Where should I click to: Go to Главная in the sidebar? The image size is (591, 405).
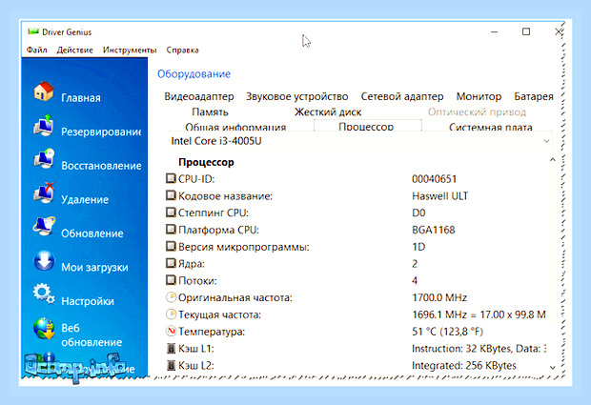81,98
